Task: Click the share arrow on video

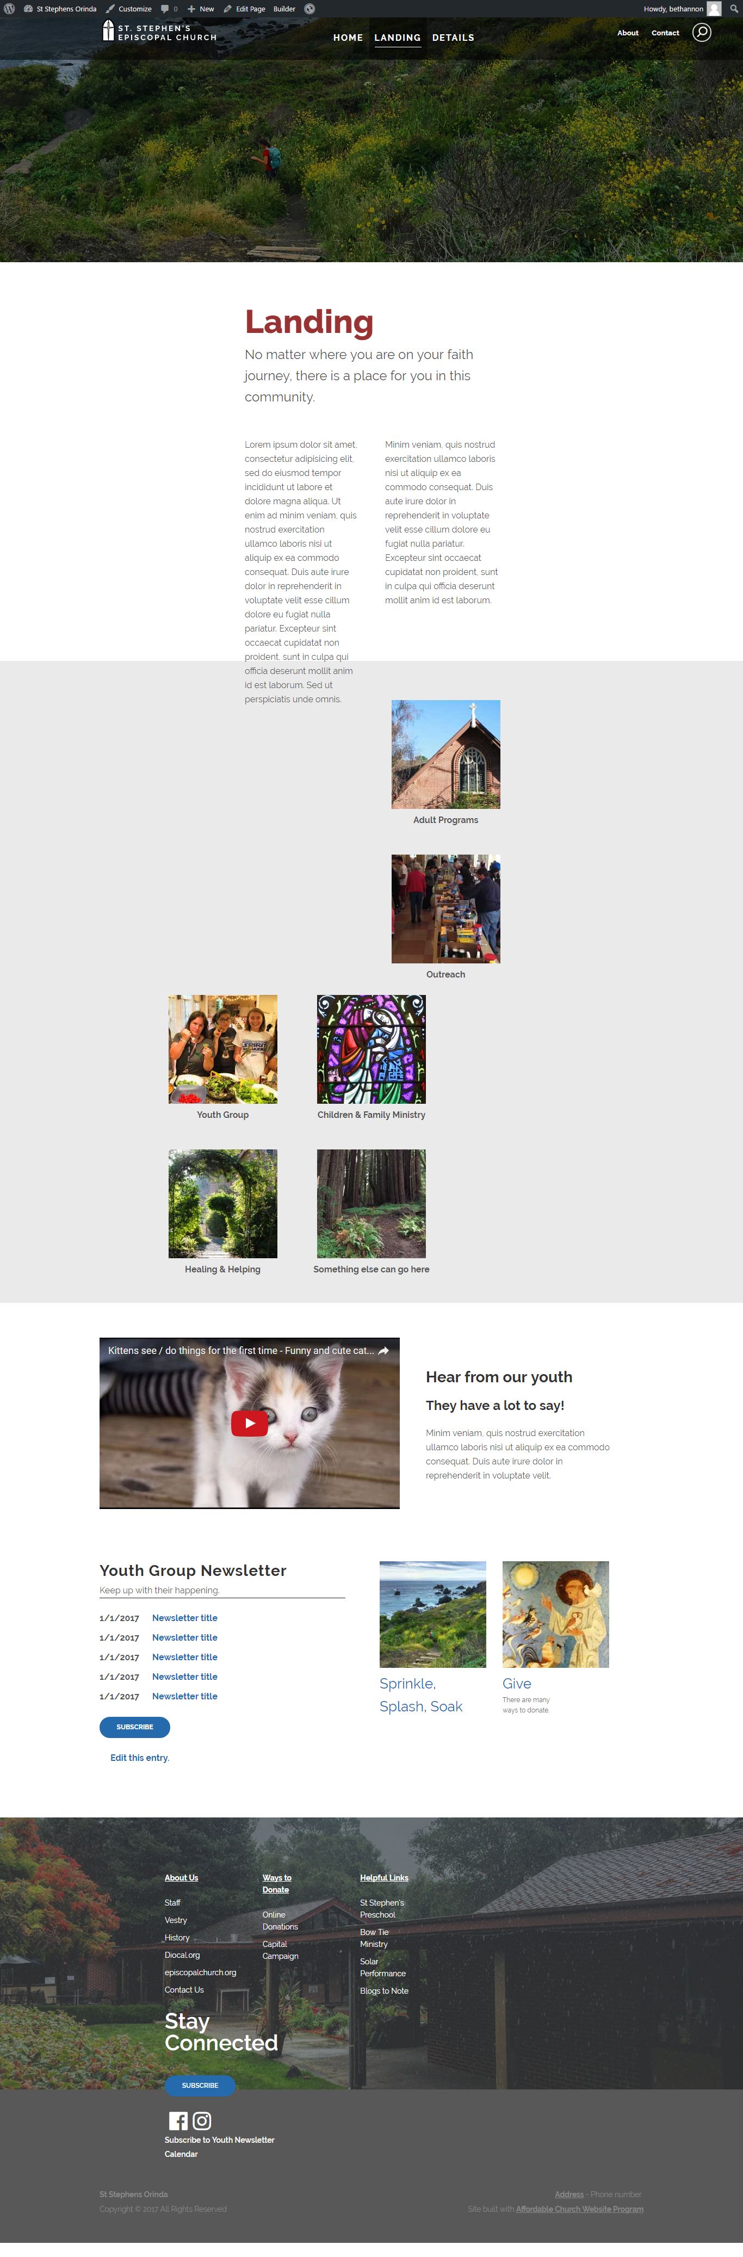Action: (384, 1350)
